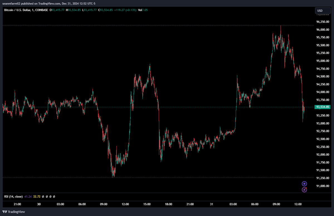Click the 93,250.00 price axis label
The image size is (334, 216).
(323, 116)
